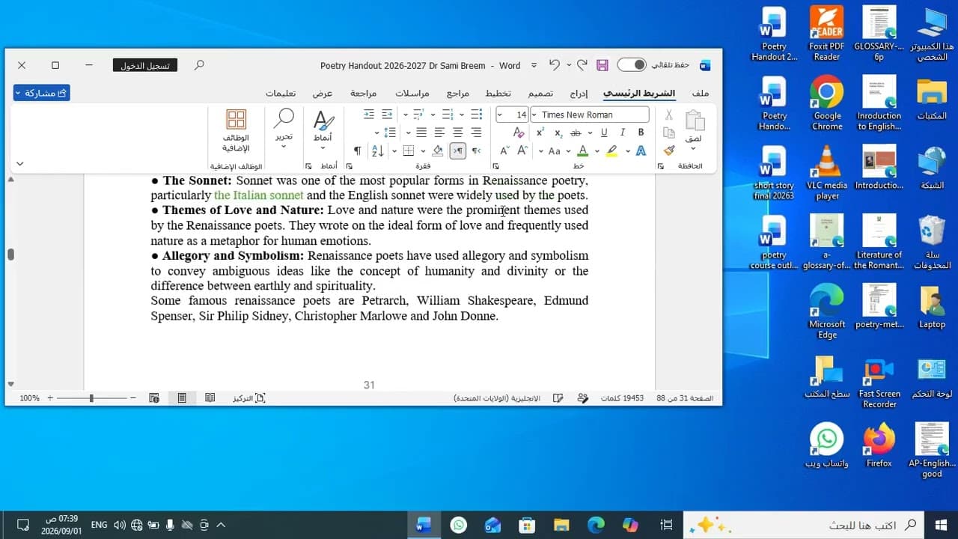Open Text Effects blue letter A icon
The width and height of the screenshot is (958, 539).
pyautogui.click(x=641, y=150)
